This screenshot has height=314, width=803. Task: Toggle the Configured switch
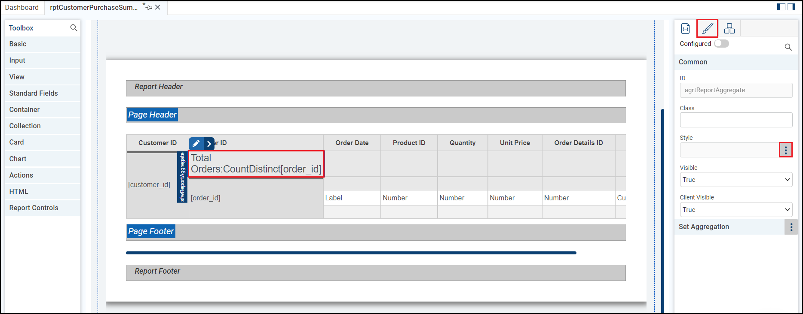pyautogui.click(x=721, y=44)
